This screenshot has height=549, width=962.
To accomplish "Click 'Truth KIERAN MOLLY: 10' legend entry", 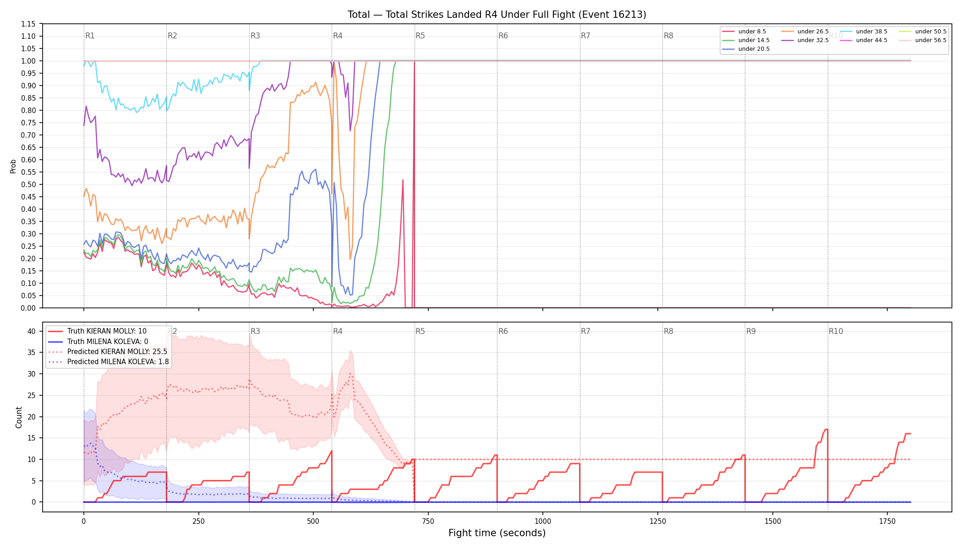I will point(107,331).
